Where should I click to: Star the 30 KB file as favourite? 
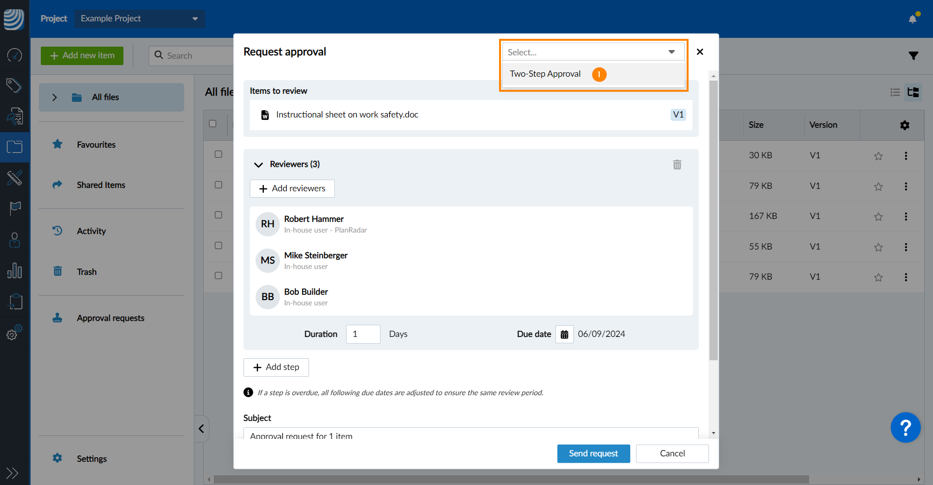878,156
